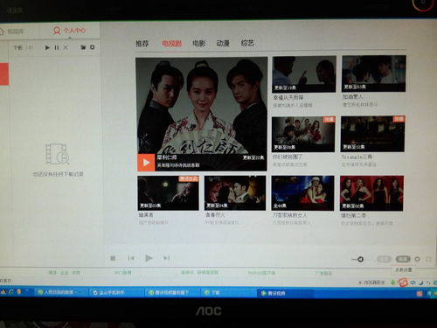Open the 你们被包围了 thumbnail

(x=303, y=134)
